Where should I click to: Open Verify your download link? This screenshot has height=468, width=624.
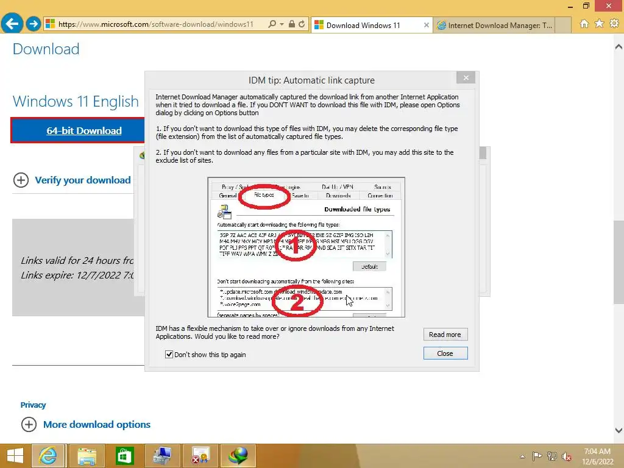click(x=83, y=180)
